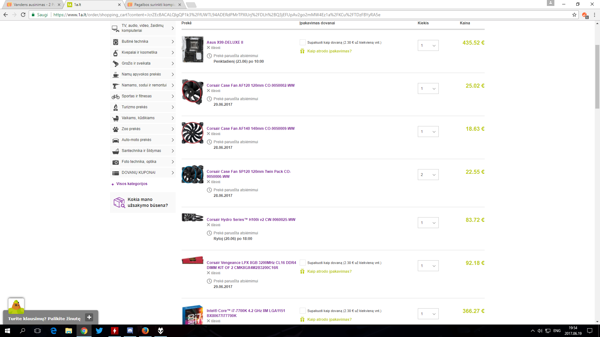Click the Vaikams, kūdikiams stroller icon
Image resolution: width=600 pixels, height=337 pixels.
116,118
